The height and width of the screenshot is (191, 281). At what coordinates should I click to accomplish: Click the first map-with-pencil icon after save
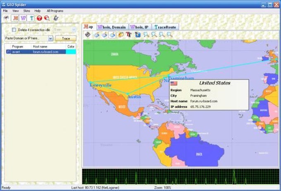96,35
